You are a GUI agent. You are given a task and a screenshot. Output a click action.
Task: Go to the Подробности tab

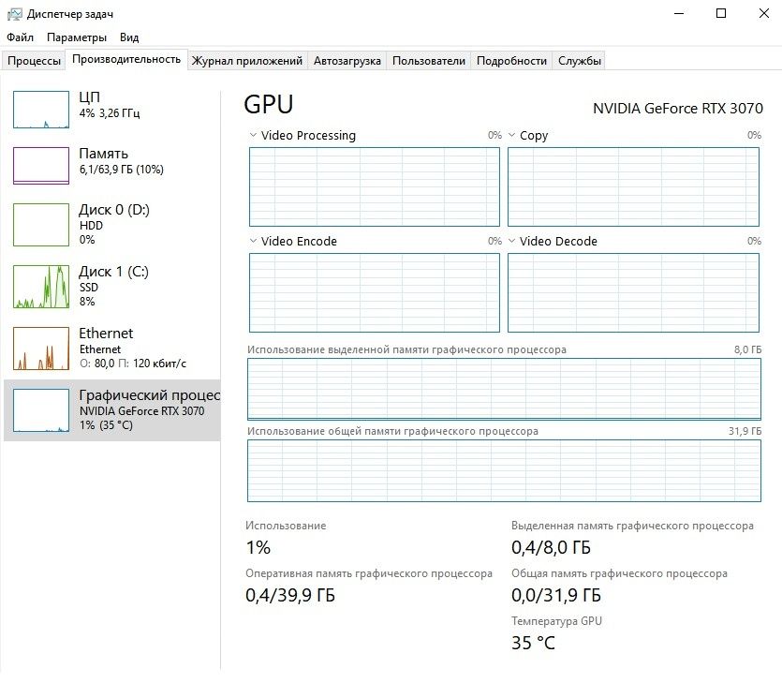pos(511,61)
